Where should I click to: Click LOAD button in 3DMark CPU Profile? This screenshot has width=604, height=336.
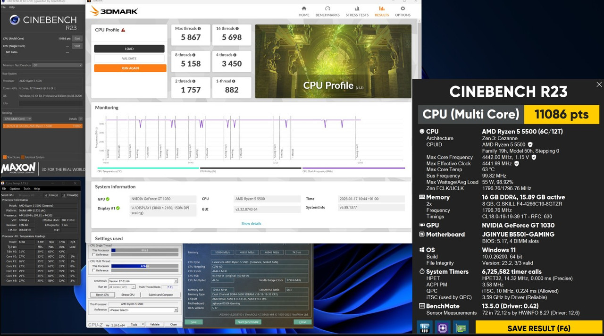(129, 49)
